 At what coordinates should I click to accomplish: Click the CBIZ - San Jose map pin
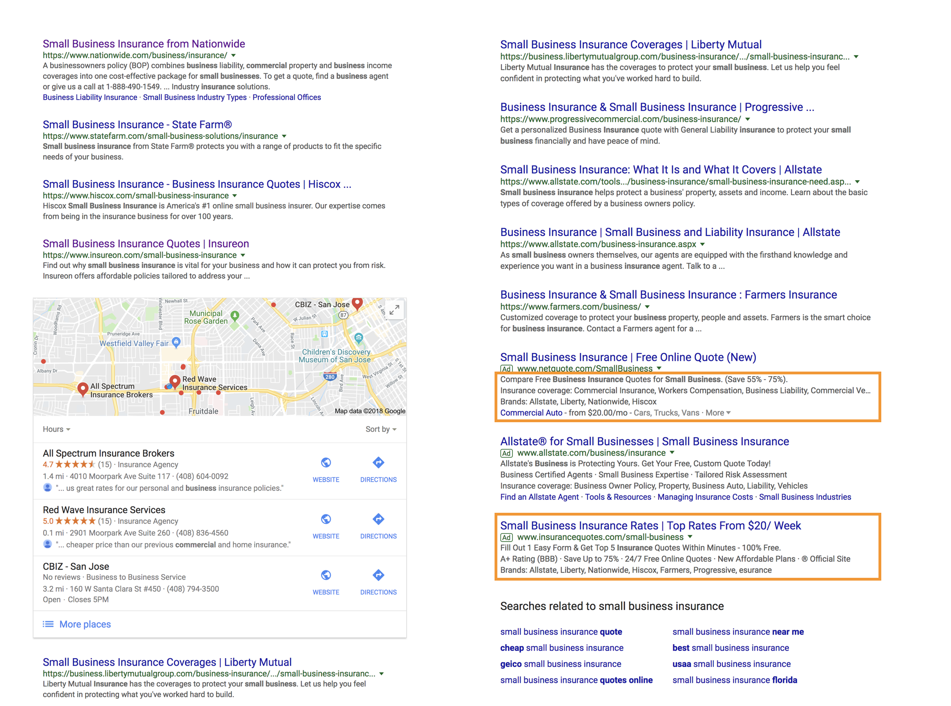[x=357, y=303]
